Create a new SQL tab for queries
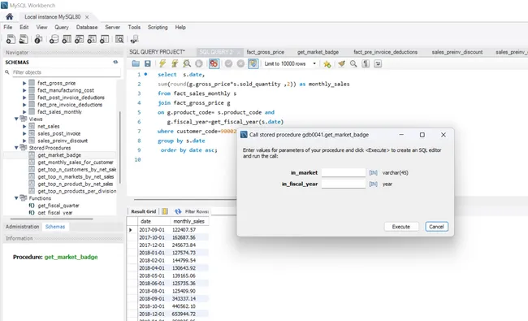 (x=11, y=39)
